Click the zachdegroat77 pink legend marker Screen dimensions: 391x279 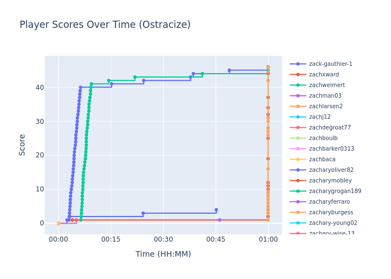click(x=298, y=128)
